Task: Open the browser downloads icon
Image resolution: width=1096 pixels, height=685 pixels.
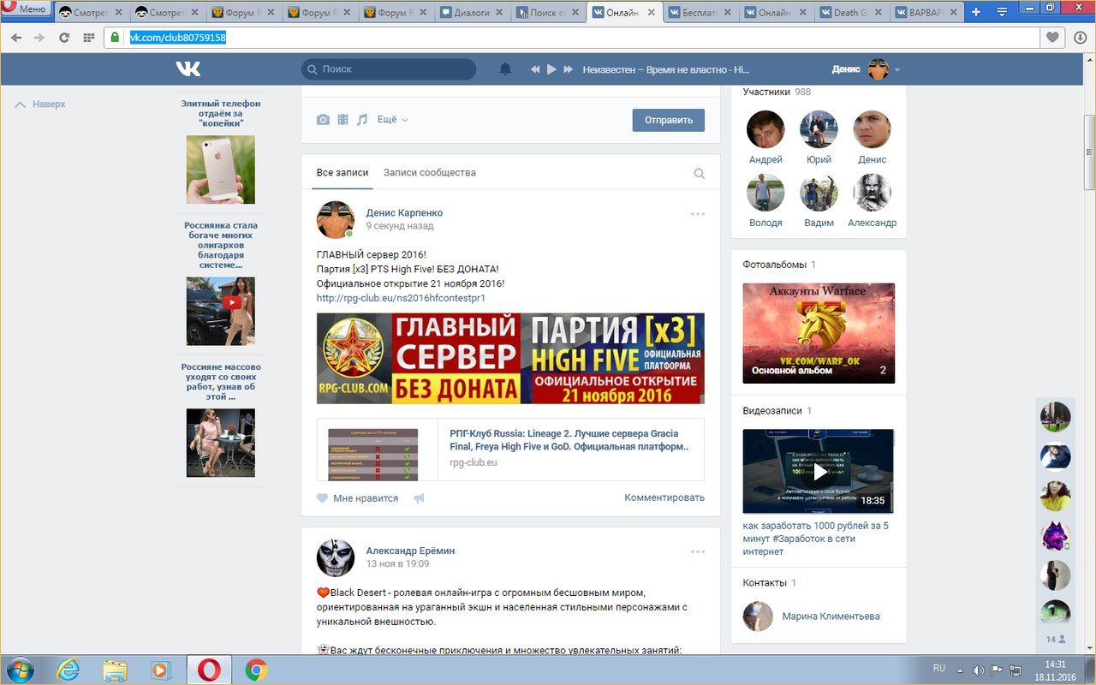Action: (x=1080, y=38)
